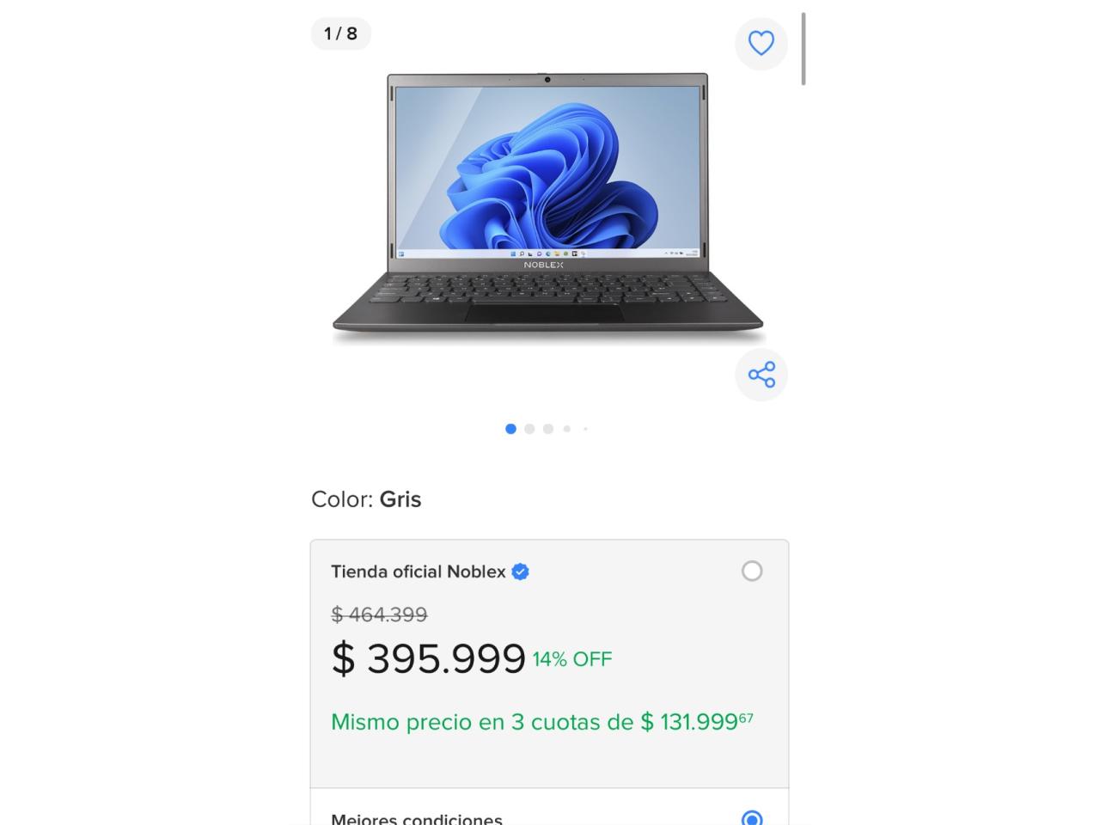Screen dimensions: 1100x825
Task: Select the Mejores condiciones radio button
Action: [x=752, y=818]
